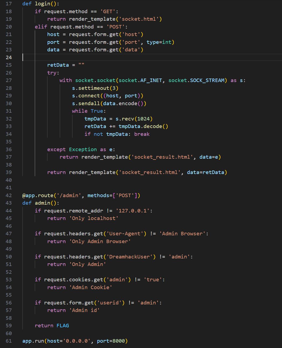
Task: Click the '127.0.0.1' string
Action: coord(133,211)
